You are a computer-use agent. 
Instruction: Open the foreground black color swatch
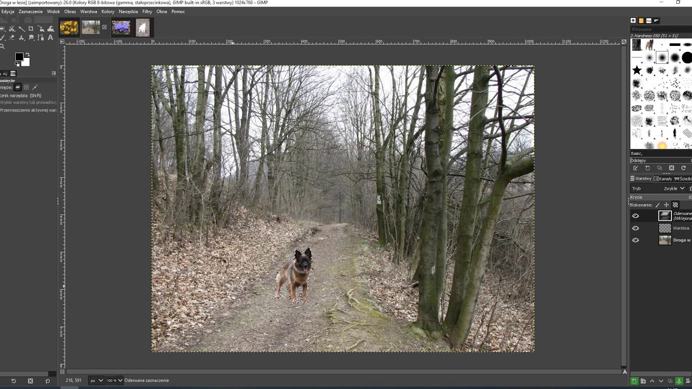click(x=19, y=57)
